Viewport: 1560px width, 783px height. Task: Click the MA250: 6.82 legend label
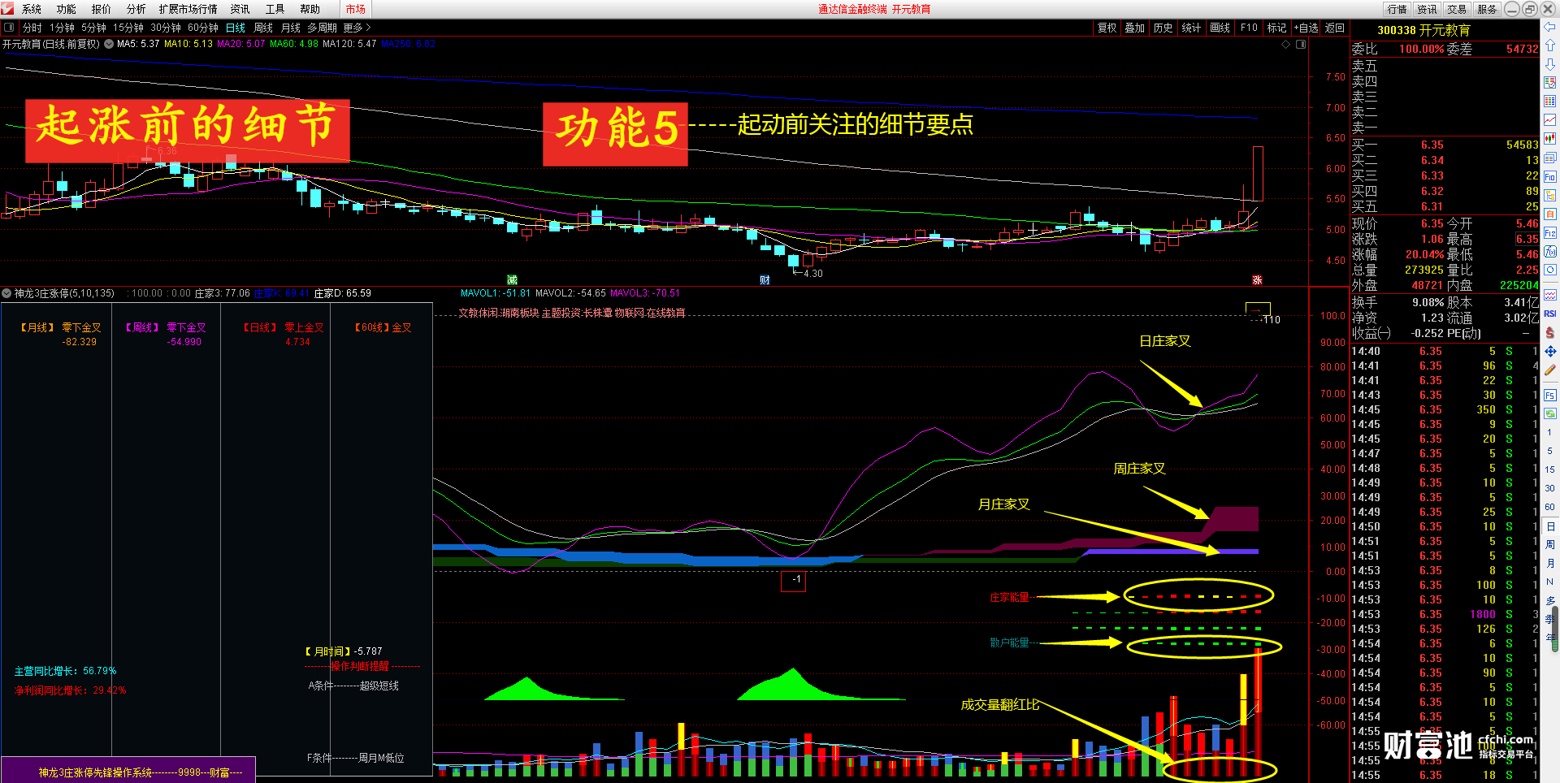409,44
